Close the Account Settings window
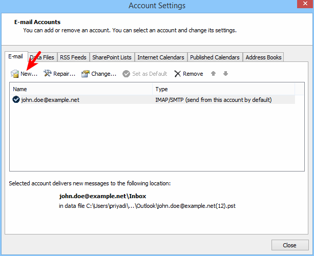Screen dimensions: 314x256 coord(305,4)
